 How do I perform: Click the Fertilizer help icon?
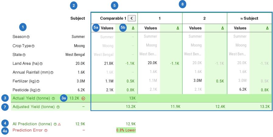pyautogui.click(x=38, y=81)
